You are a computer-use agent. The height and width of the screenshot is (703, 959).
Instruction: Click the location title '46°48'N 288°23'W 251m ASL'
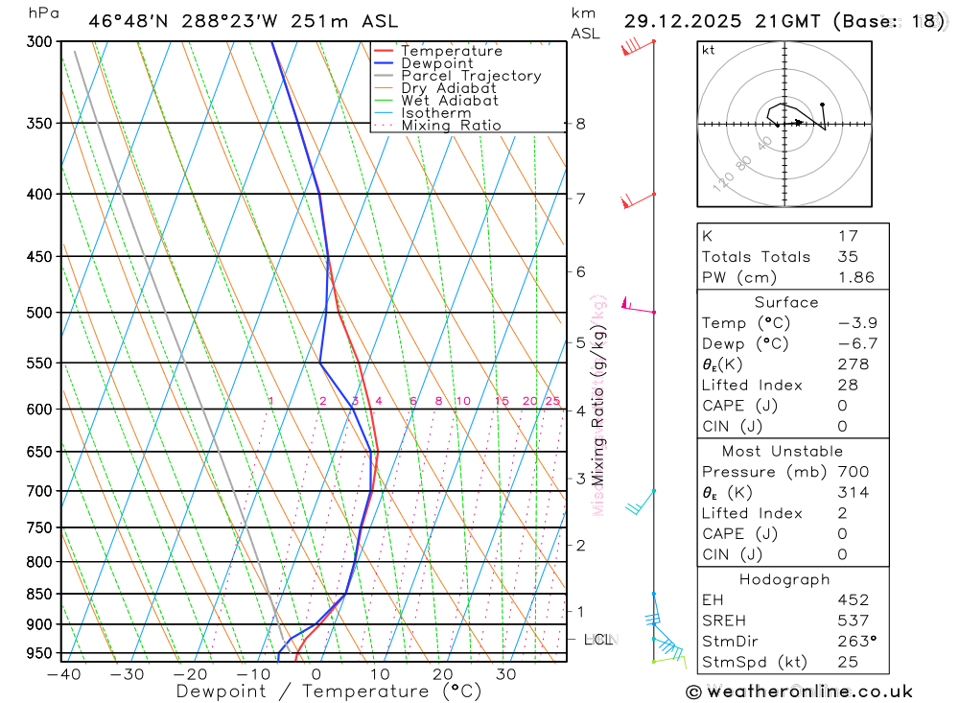pyautogui.click(x=244, y=21)
